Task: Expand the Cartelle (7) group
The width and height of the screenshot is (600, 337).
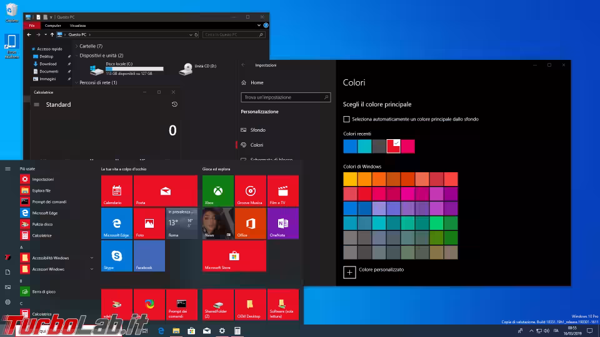Action: point(77,46)
